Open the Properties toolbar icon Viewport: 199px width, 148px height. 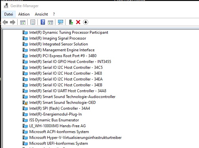[33, 22]
